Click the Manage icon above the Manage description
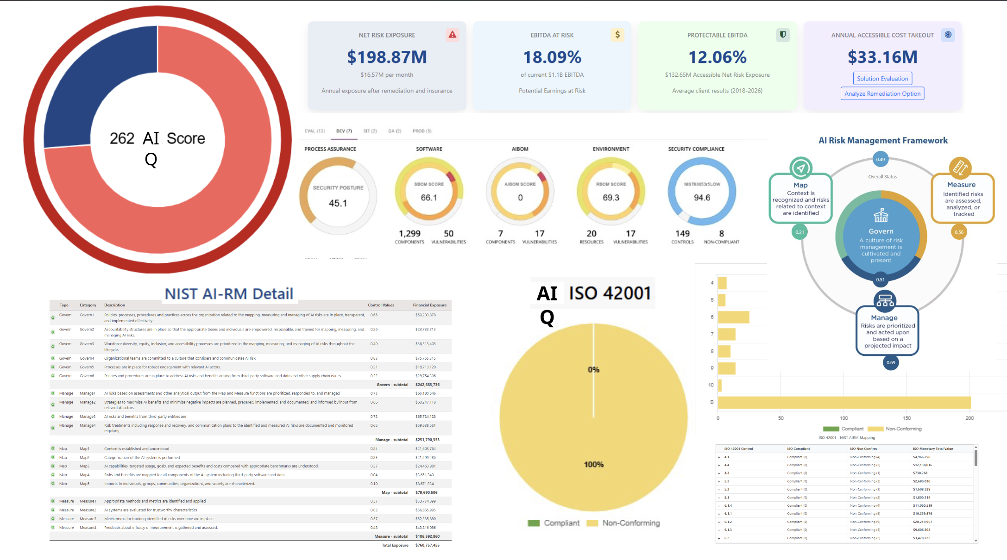The height and width of the screenshot is (560, 1007). click(886, 301)
